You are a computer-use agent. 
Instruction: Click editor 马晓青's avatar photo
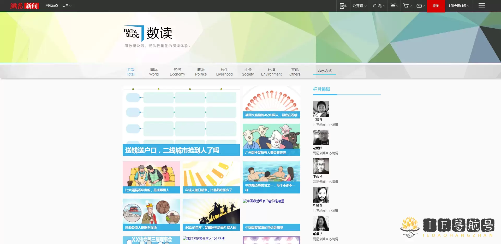click(x=321, y=109)
